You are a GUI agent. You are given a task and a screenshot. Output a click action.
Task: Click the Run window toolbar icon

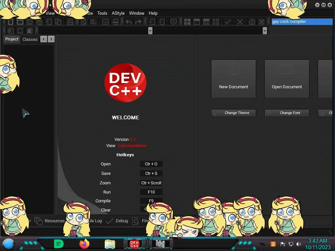[197, 22]
